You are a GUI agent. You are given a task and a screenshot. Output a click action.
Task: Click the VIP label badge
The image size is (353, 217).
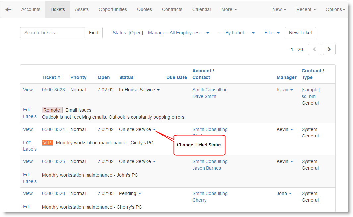pyautogui.click(x=47, y=143)
